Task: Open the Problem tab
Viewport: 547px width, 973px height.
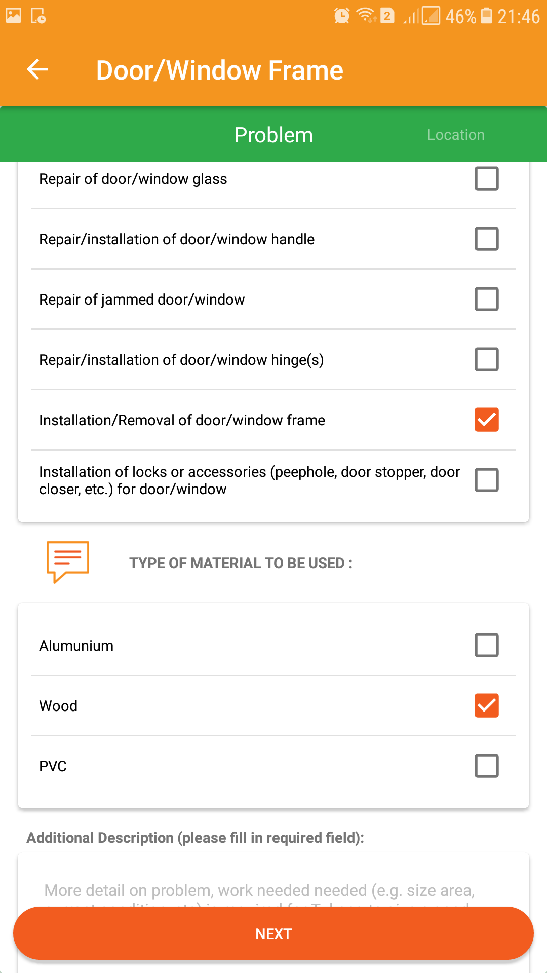Action: (273, 135)
